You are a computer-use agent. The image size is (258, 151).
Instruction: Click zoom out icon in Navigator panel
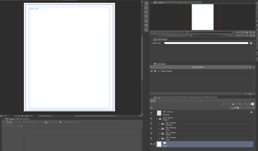coord(240,32)
